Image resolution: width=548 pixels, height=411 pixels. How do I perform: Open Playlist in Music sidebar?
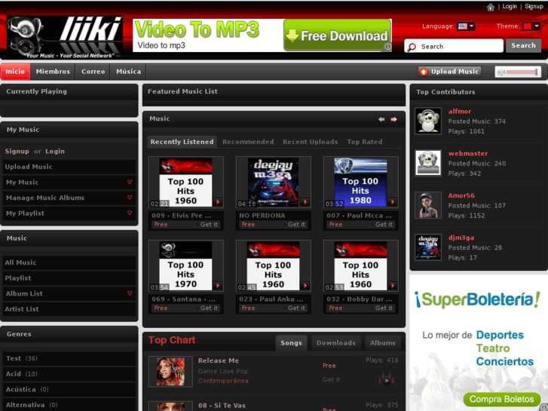coord(69,278)
